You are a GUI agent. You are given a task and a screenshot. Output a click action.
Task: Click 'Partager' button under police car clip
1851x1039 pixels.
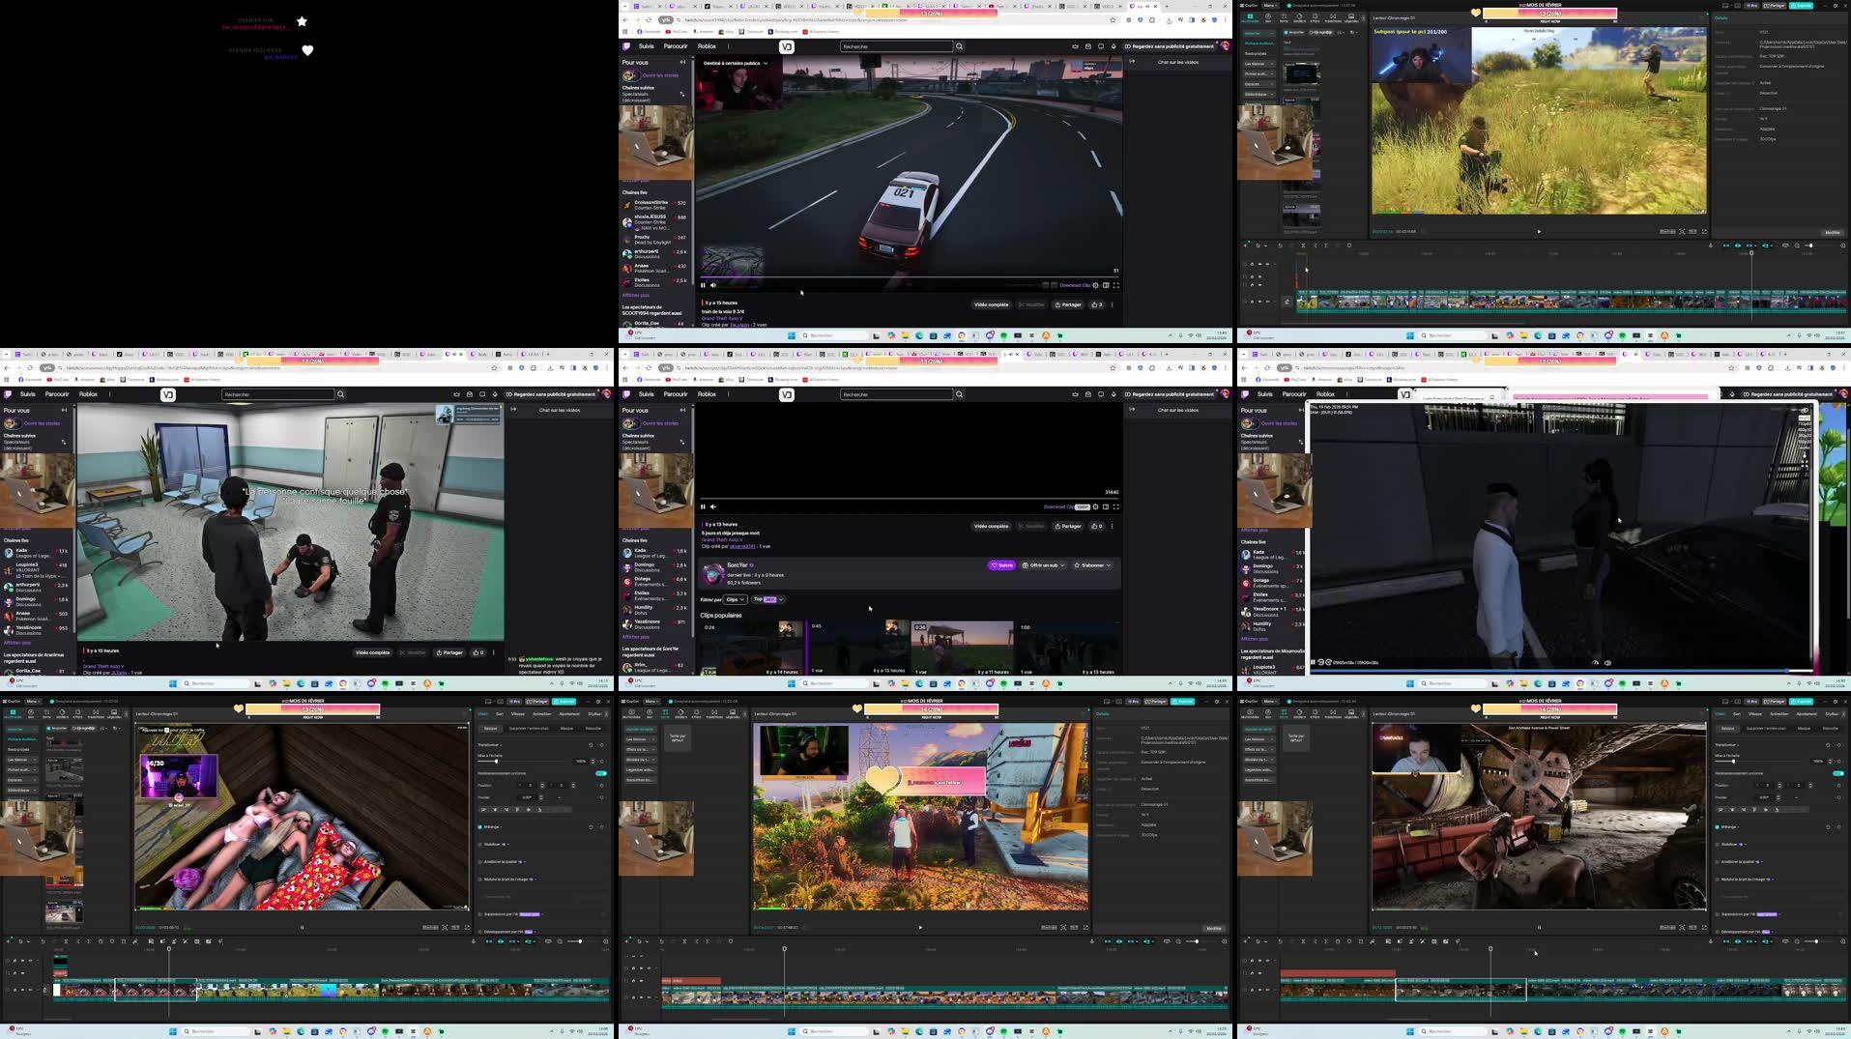[x=1068, y=304]
